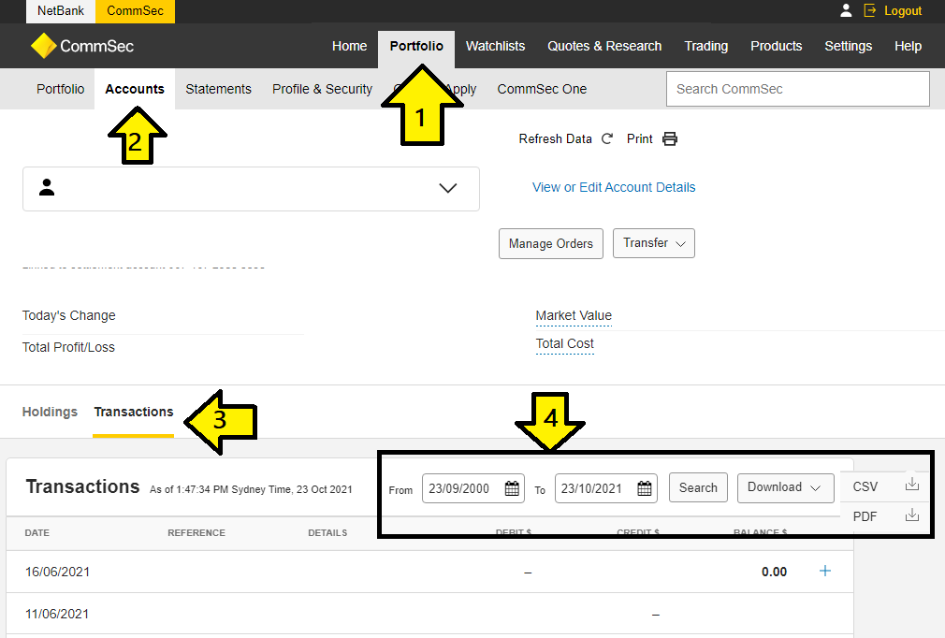Open the Settings menu

848,46
